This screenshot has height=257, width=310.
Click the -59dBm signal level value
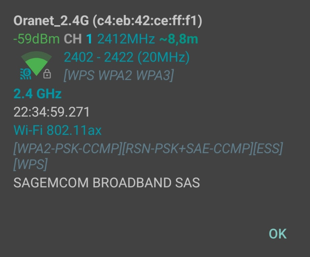point(36,39)
